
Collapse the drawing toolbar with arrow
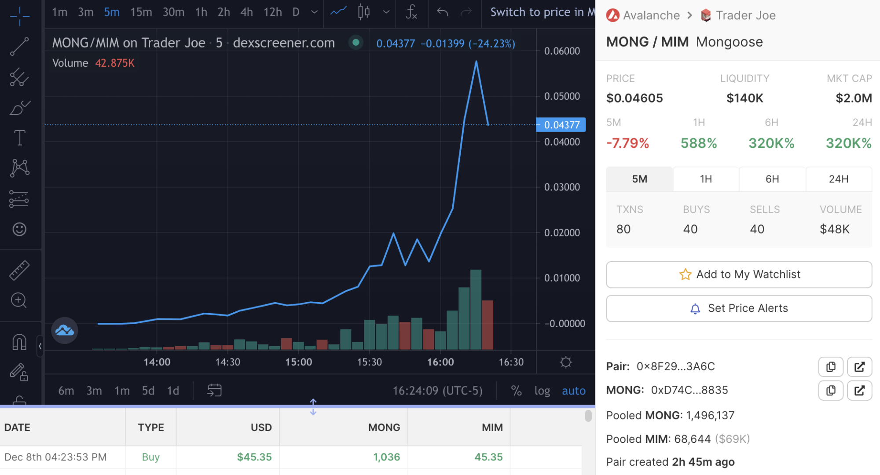coord(40,346)
